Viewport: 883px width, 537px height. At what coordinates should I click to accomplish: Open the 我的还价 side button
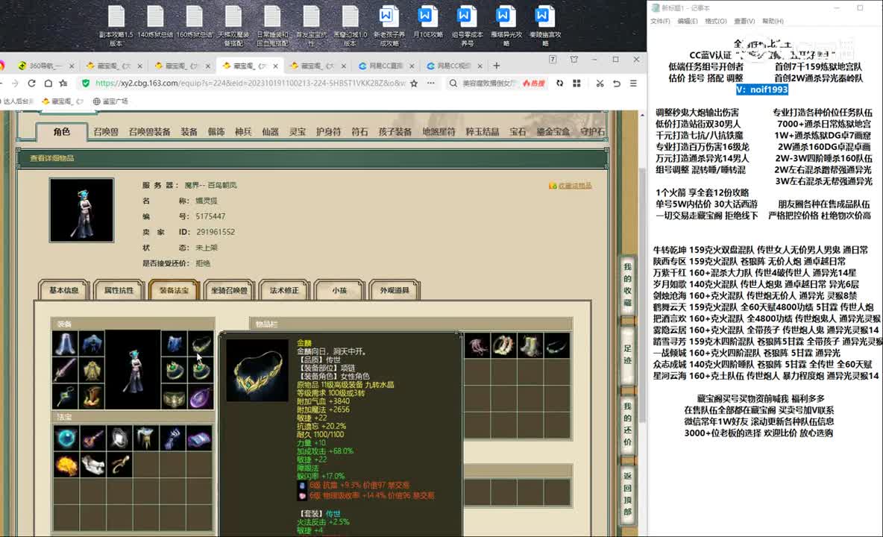pos(627,424)
